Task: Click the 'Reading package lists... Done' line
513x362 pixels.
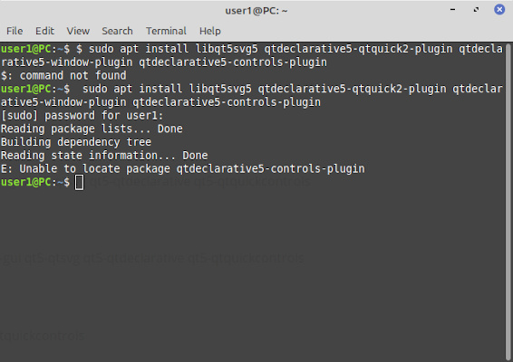Action: point(92,129)
